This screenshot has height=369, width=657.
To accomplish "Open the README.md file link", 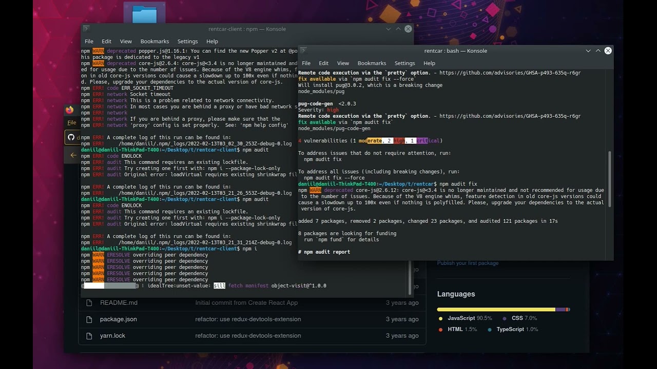I will (x=119, y=303).
